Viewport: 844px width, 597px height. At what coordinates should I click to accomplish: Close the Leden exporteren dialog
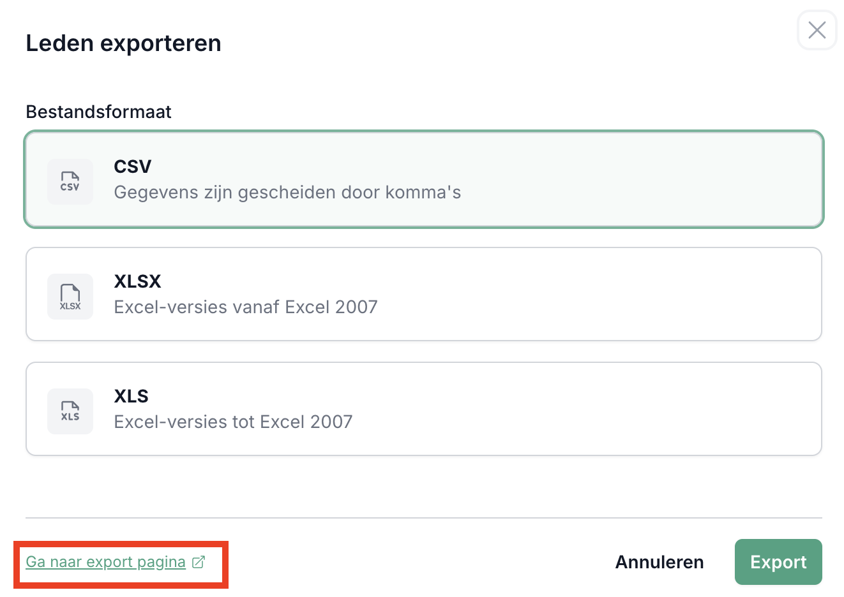[817, 30]
